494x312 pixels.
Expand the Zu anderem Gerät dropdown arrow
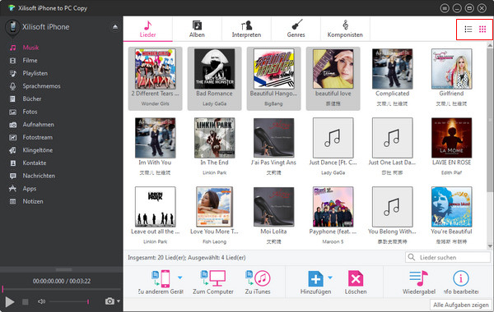[179, 278]
